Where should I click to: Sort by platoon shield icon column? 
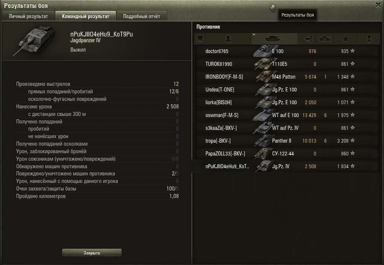coord(200,39)
